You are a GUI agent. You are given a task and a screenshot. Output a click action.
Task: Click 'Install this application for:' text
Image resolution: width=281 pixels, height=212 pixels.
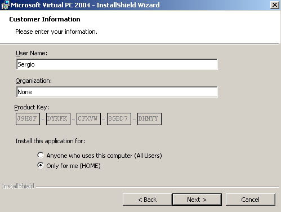coord(50,141)
